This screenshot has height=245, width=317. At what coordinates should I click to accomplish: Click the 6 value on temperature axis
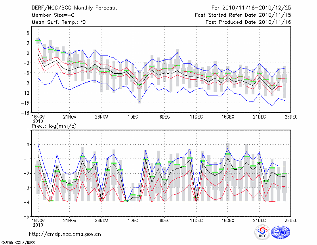29,33
